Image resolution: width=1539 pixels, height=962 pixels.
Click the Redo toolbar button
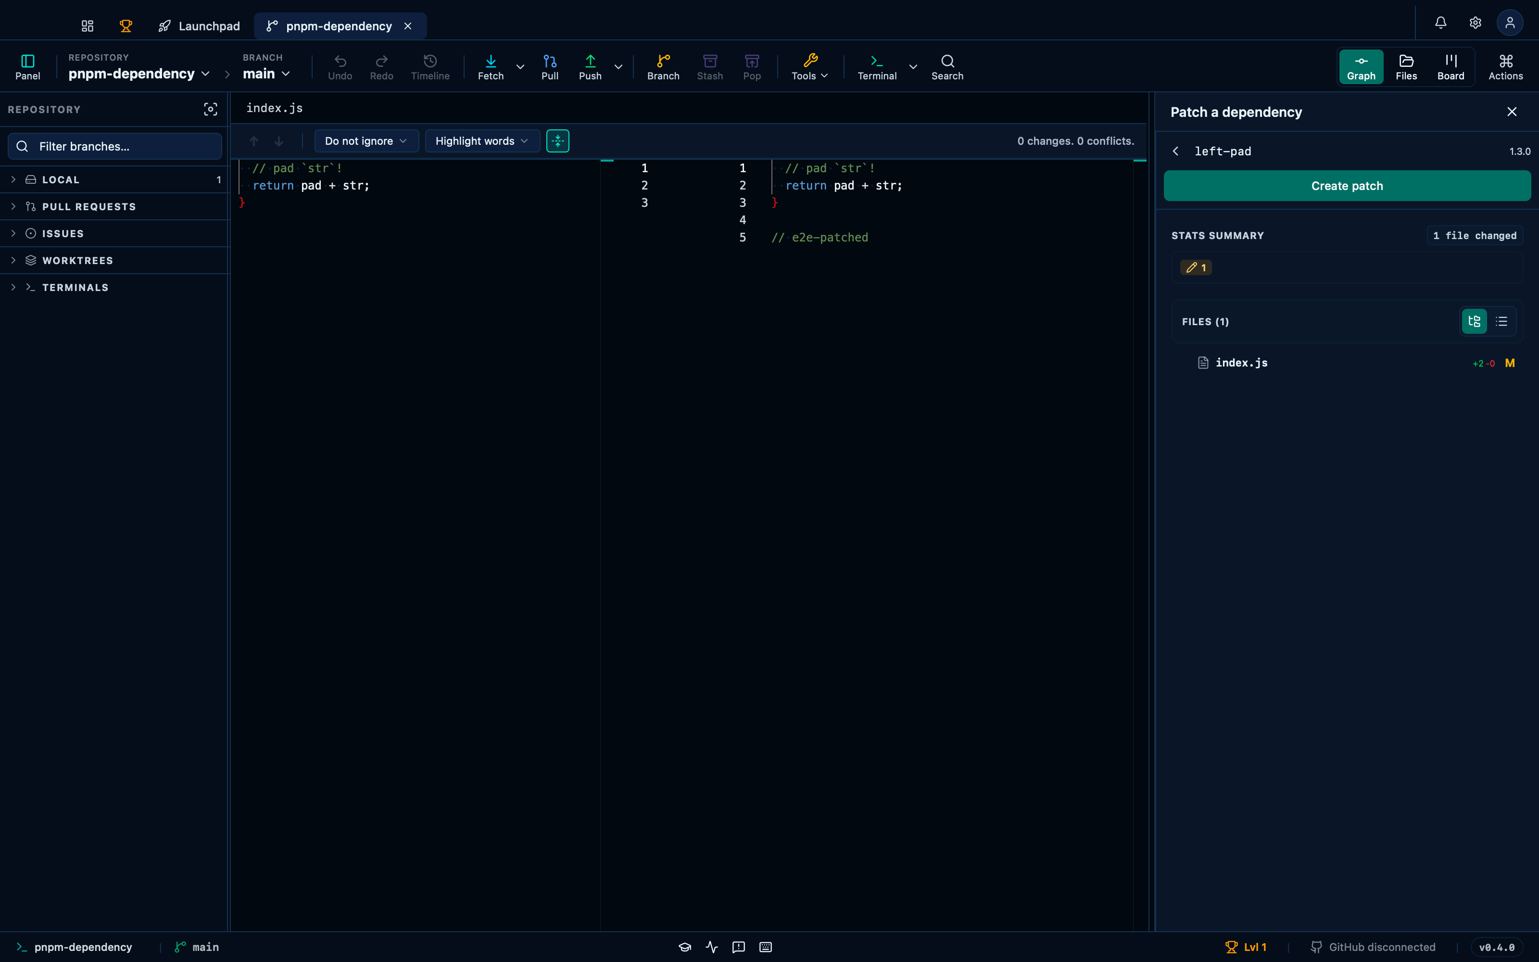coord(381,67)
